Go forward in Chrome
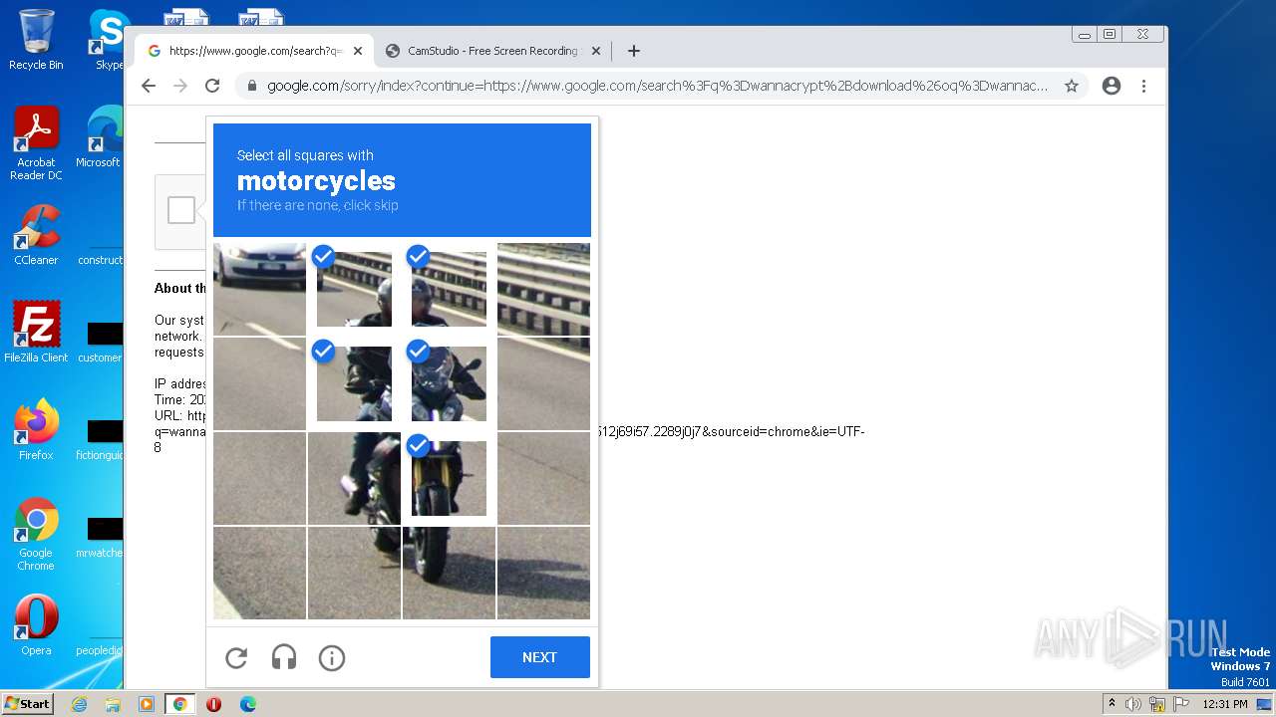The height and width of the screenshot is (717, 1276). (180, 86)
